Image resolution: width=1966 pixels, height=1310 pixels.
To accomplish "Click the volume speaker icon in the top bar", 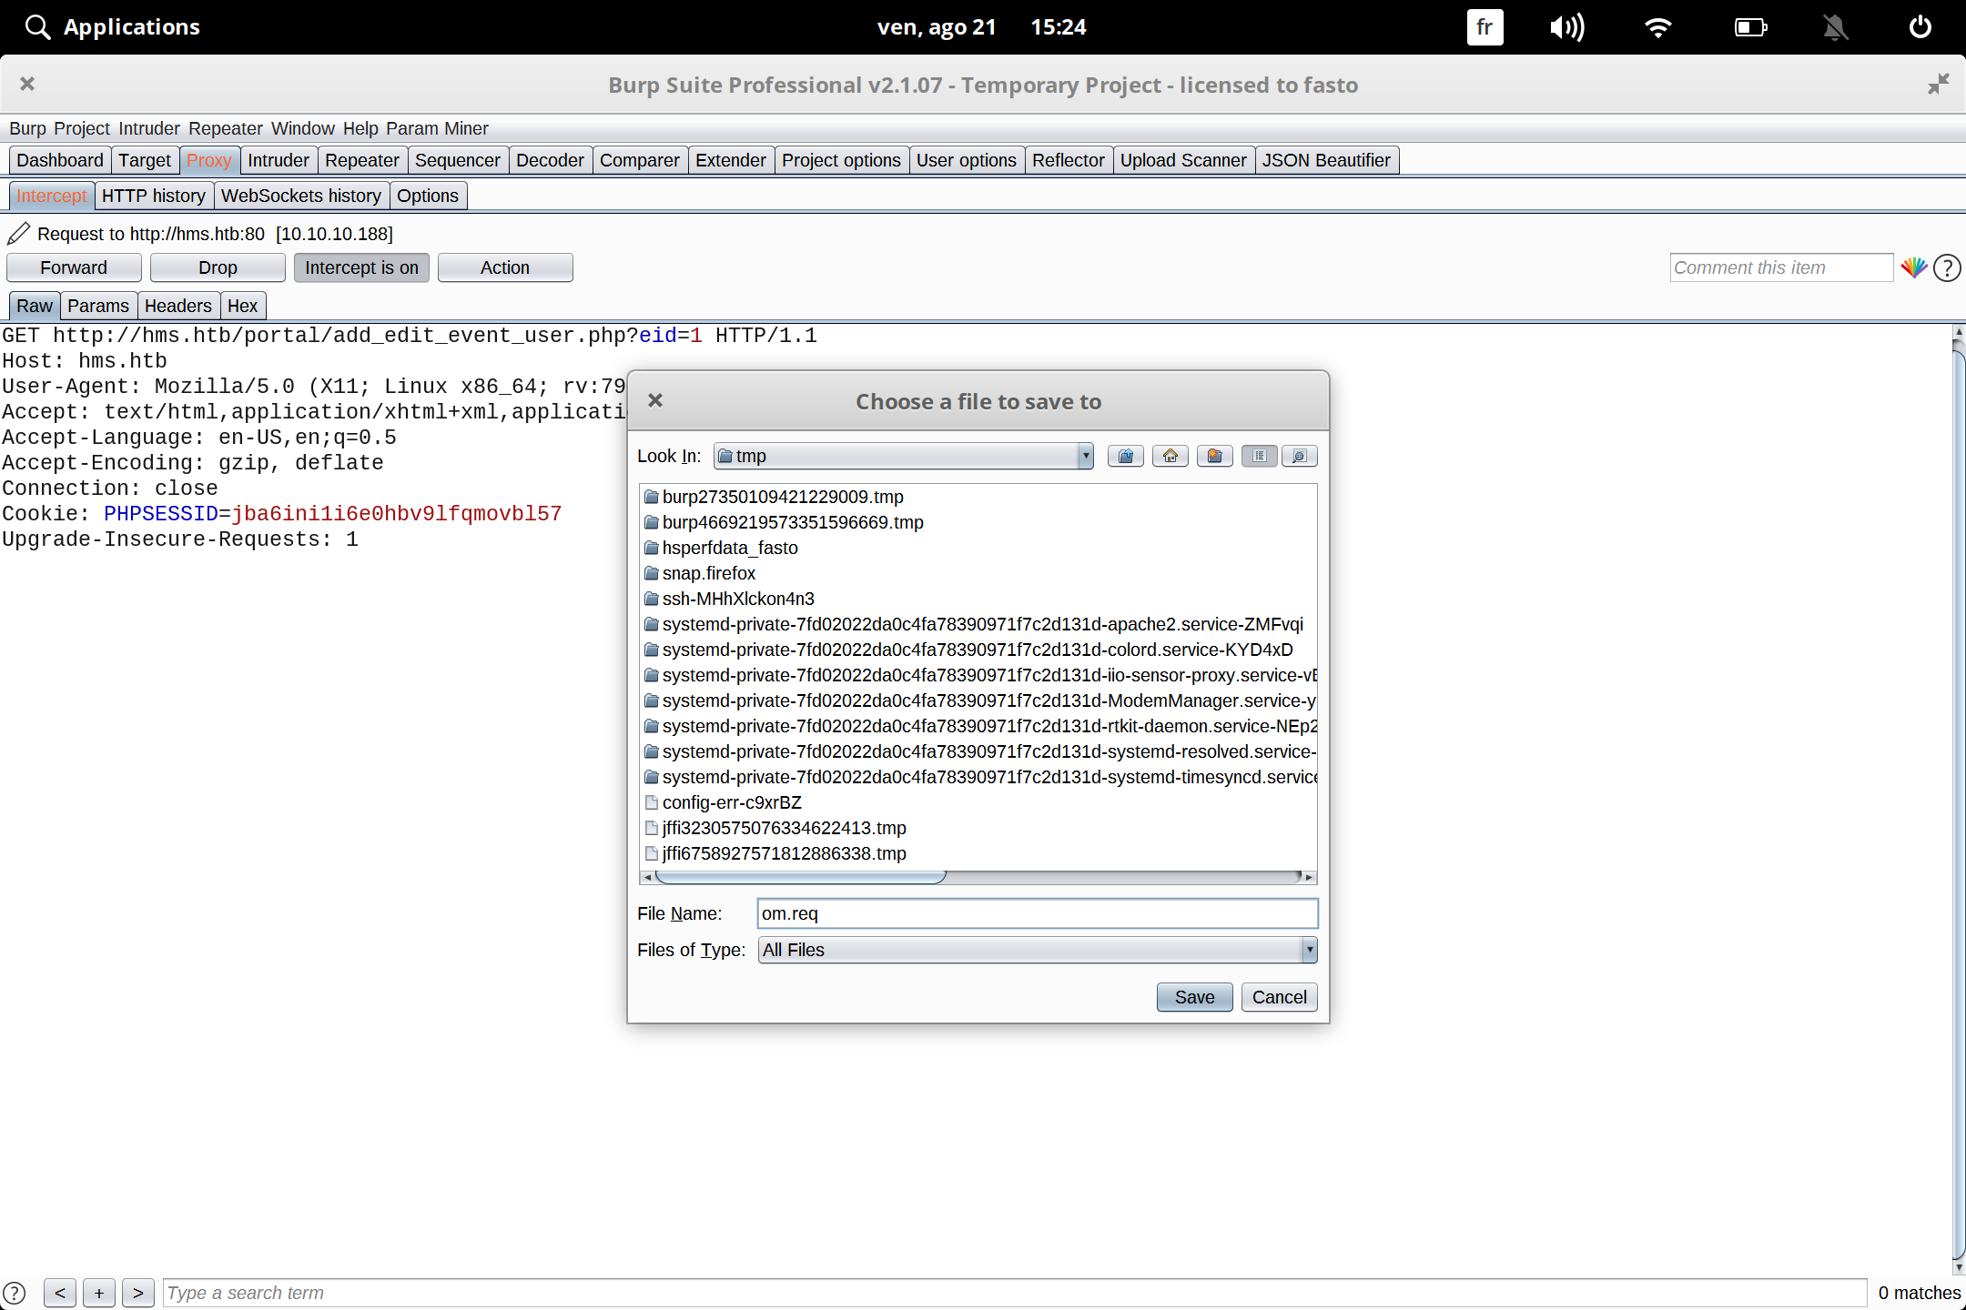I will click(1566, 27).
